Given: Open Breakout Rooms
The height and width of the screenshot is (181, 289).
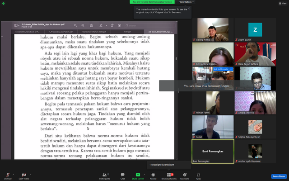Looking at the screenshot, I should [x=169, y=176].
